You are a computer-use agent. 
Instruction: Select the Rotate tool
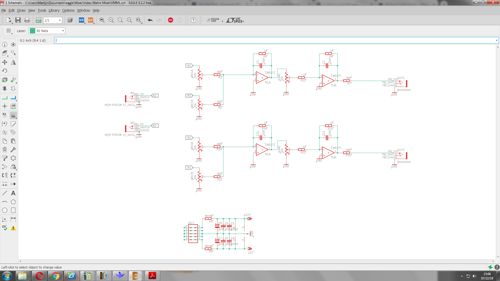[x=5, y=71]
